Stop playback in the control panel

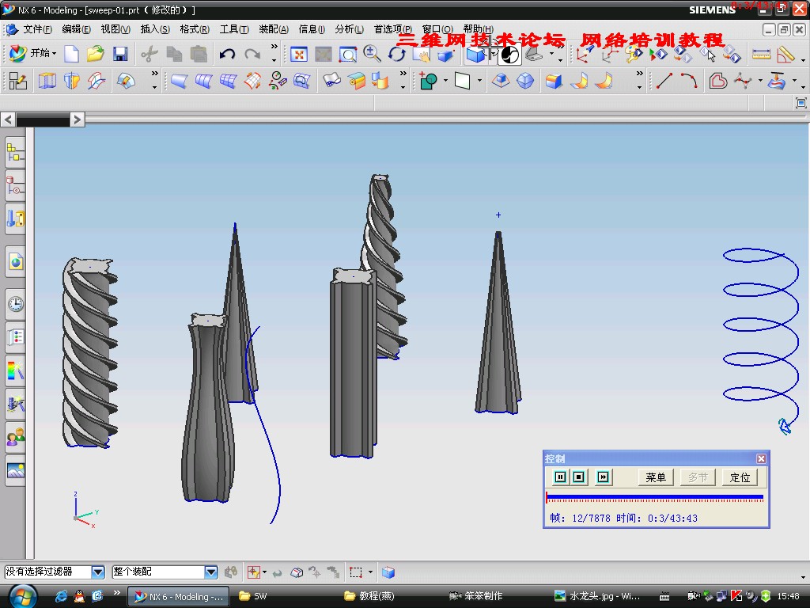point(579,477)
